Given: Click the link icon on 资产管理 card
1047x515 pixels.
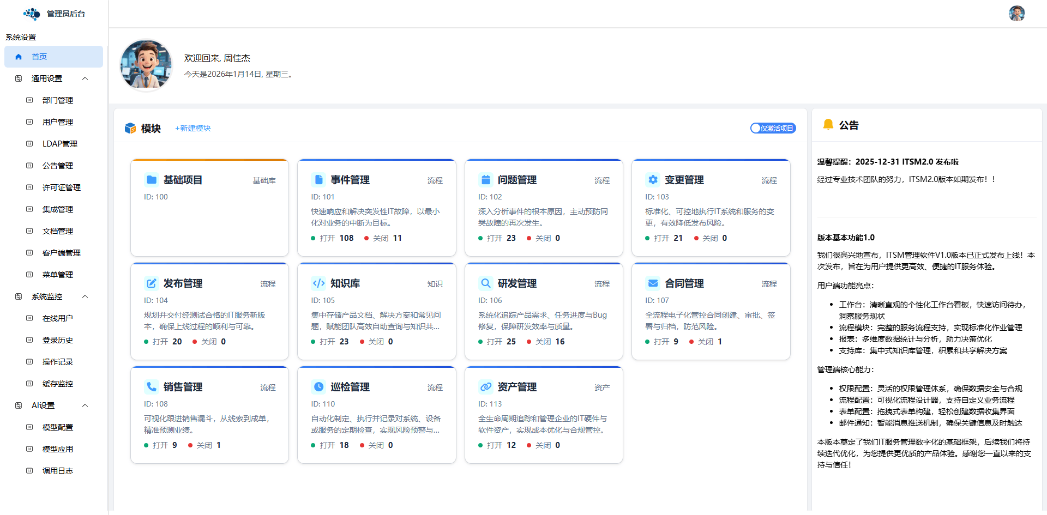Looking at the screenshot, I should coord(485,387).
